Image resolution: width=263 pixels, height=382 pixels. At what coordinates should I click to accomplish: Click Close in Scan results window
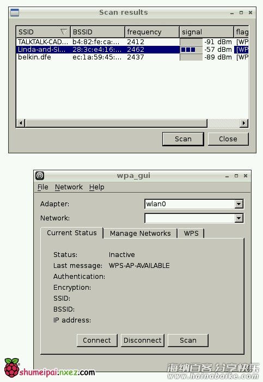point(228,139)
